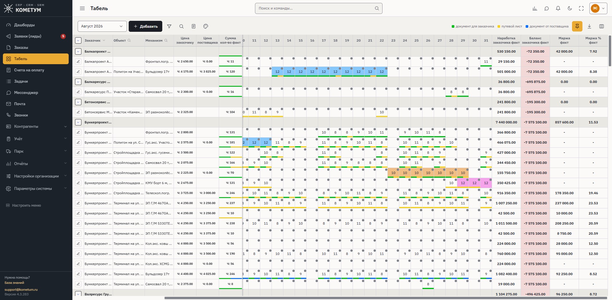Open the column settings icon

click(602, 26)
